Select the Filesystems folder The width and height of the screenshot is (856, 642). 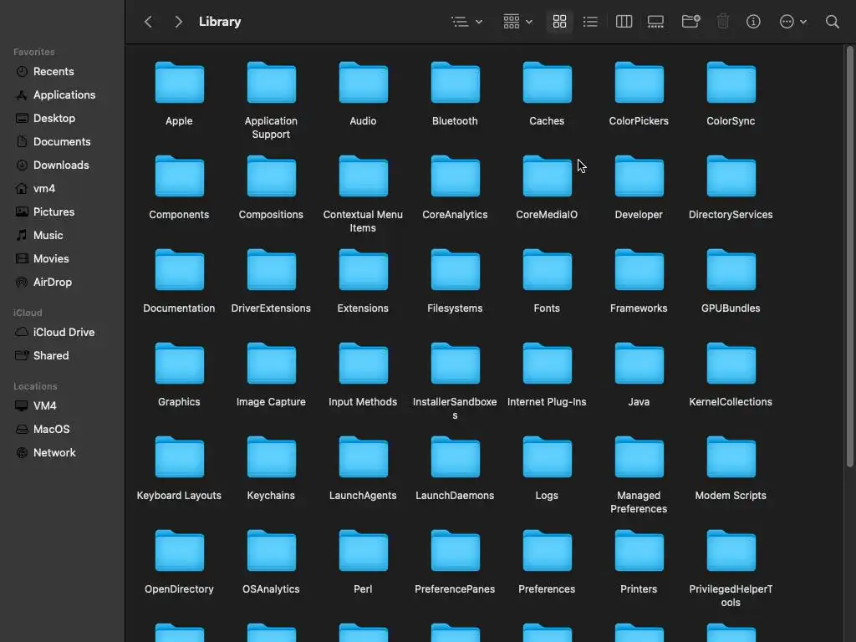click(x=455, y=270)
